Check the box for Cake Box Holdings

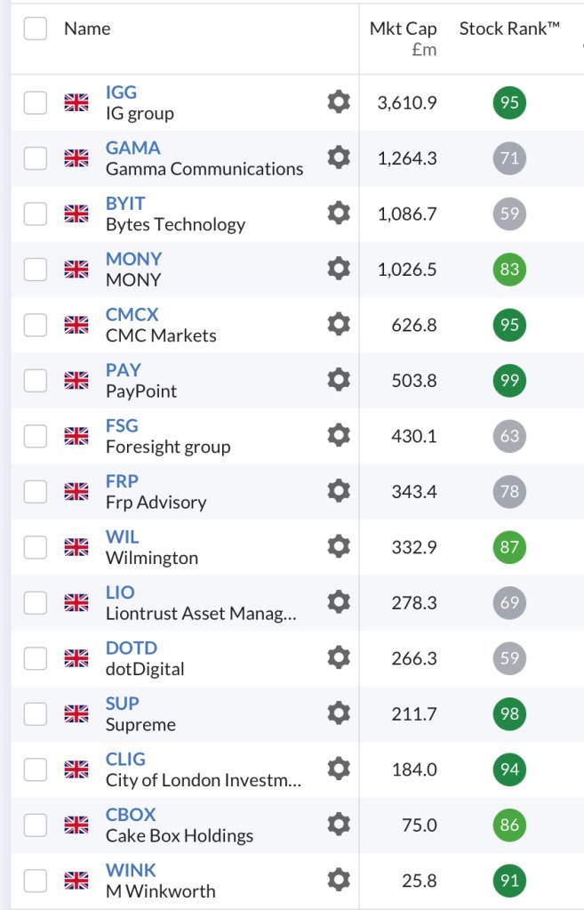[x=36, y=825]
